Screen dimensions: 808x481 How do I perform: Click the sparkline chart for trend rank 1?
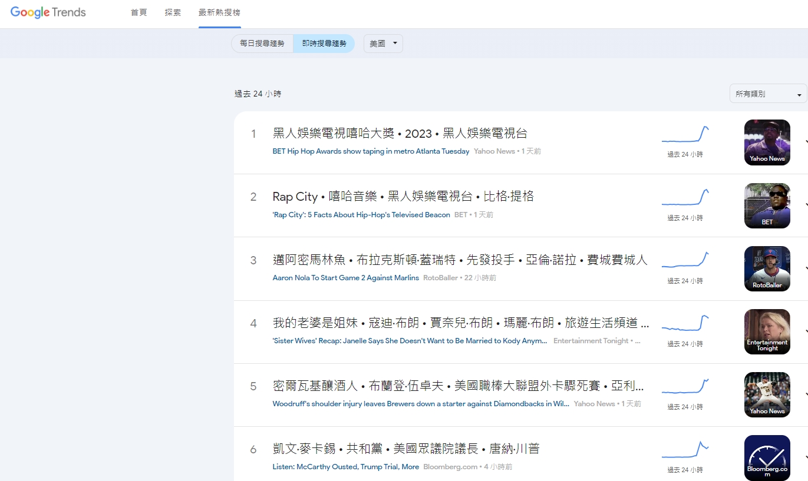(x=685, y=135)
